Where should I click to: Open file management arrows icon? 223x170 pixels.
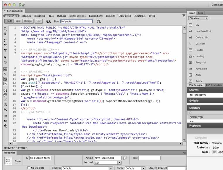click(x=99, y=21)
